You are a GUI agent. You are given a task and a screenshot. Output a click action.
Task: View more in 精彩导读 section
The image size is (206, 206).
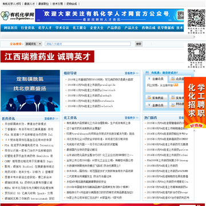132,73
